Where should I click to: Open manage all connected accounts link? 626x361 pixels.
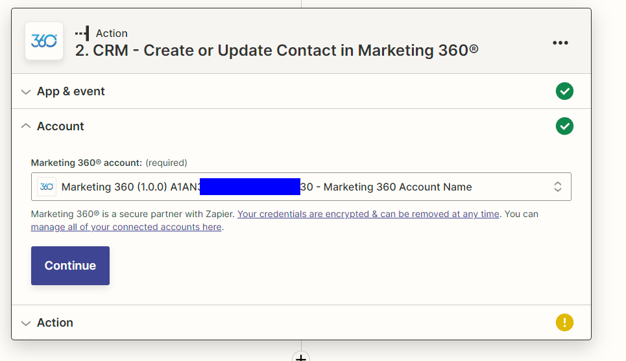click(x=126, y=227)
